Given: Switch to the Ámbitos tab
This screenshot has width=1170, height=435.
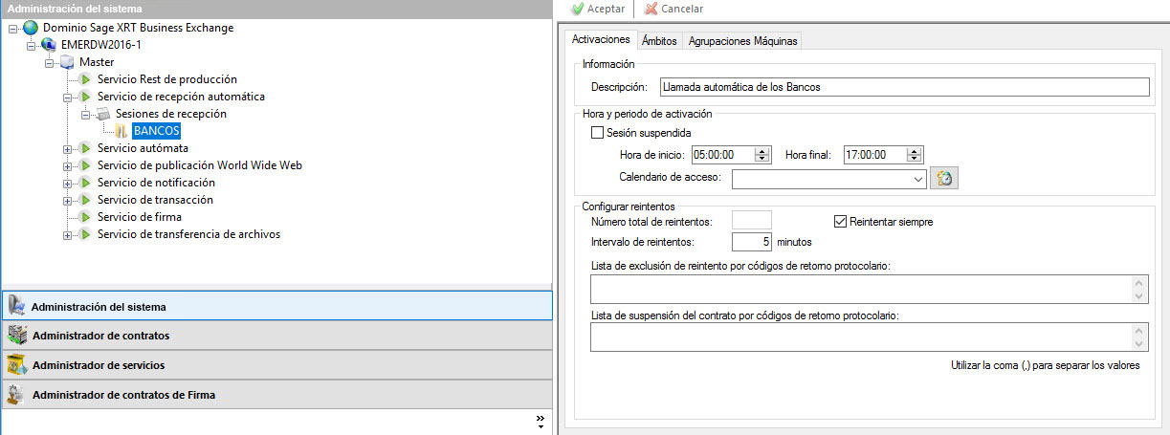Looking at the screenshot, I should pyautogui.click(x=659, y=40).
